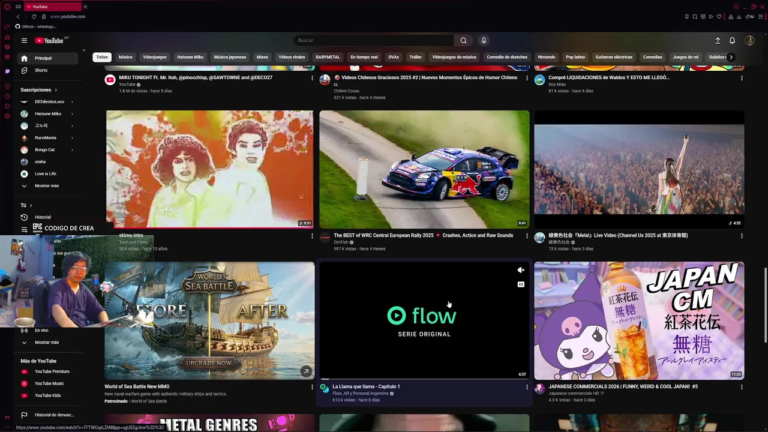Viewport: 768px width, 432px height.
Task: Open options for JAPANESE COMMERCIALS 2026 video
Action: point(742,387)
